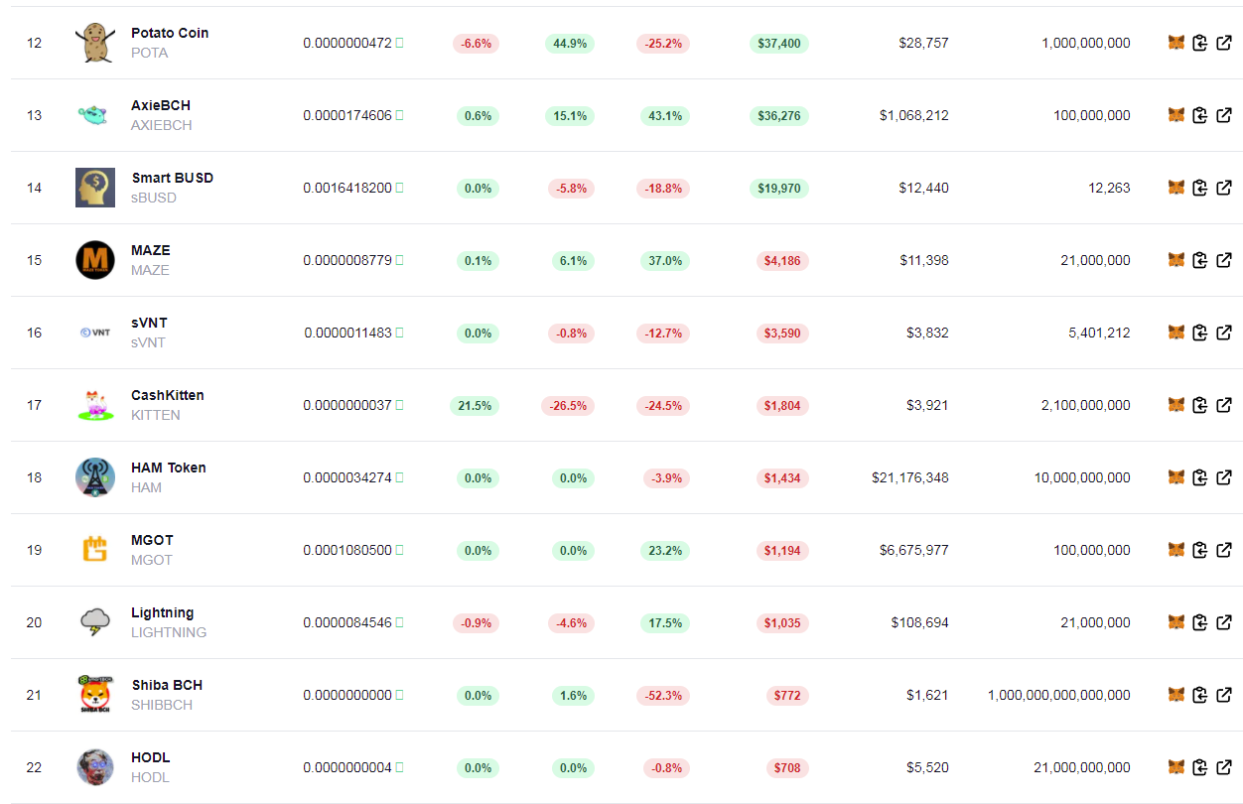Open CashKitten external link icon
This screenshot has height=804, width=1243.
pyautogui.click(x=1224, y=405)
